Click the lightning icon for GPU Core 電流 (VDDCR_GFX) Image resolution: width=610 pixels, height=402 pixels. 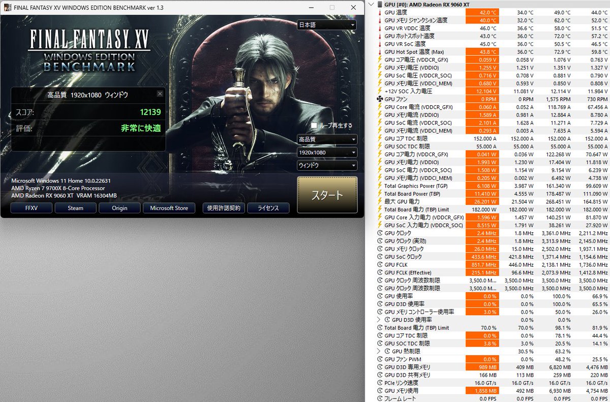tap(379, 107)
